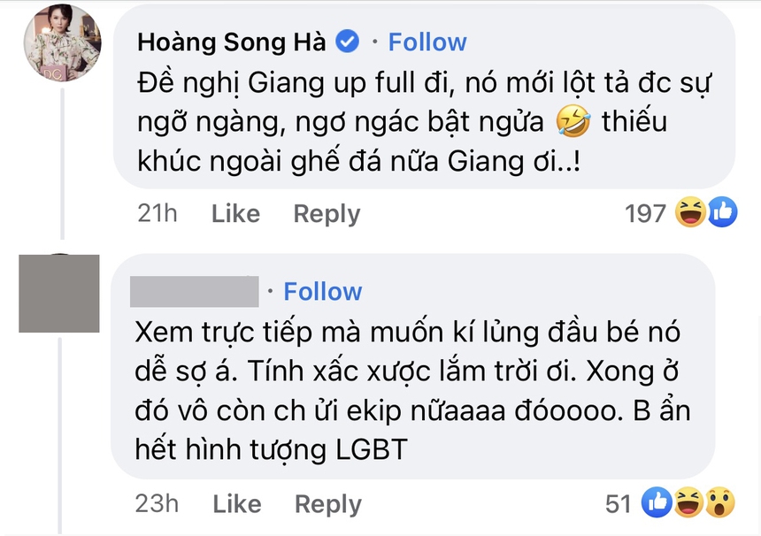Image resolution: width=761 pixels, height=536 pixels.
Task: View the 197 reactions list
Action: coord(646,212)
